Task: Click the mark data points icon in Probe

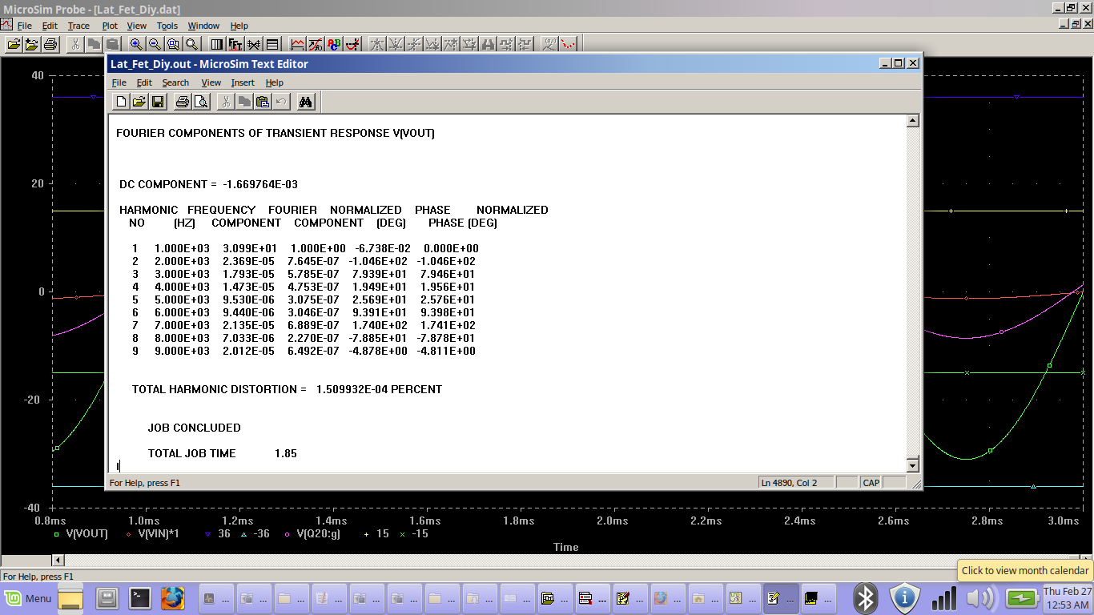Action: pyautogui.click(x=569, y=44)
